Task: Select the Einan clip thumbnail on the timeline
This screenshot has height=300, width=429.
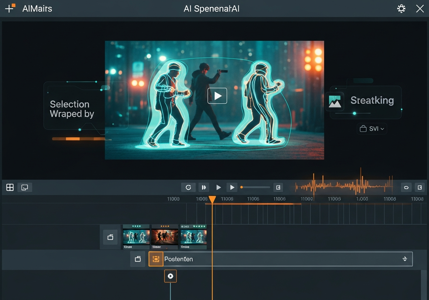Action: (x=136, y=237)
